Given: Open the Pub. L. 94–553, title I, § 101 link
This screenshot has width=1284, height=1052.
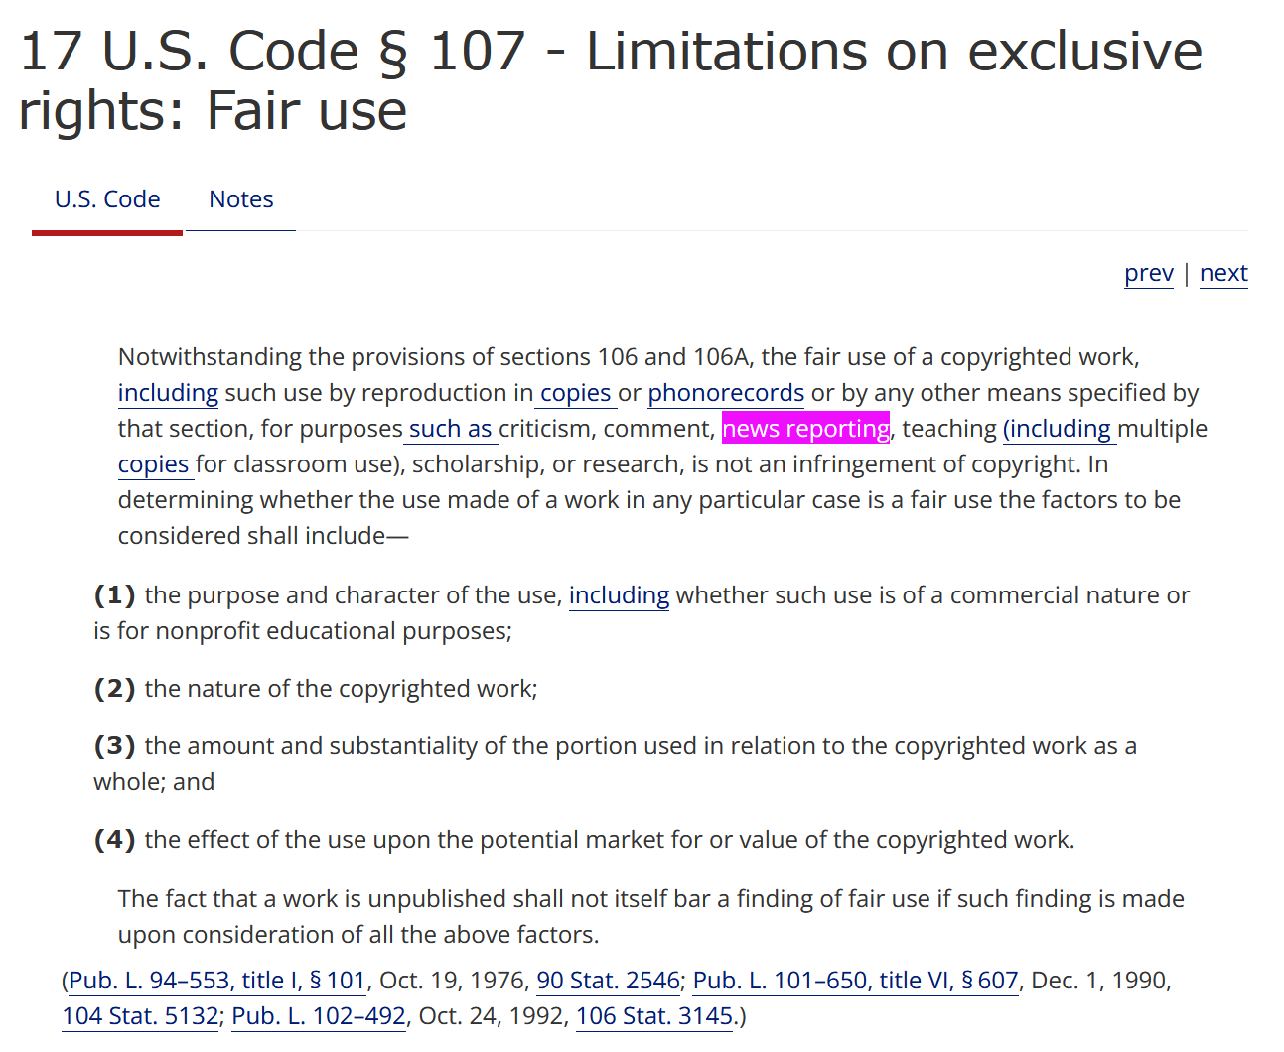Looking at the screenshot, I should click(217, 981).
